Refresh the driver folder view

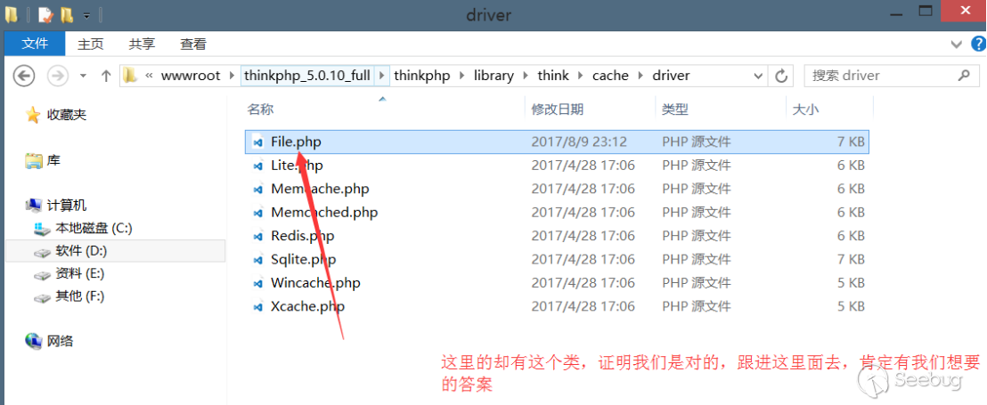781,76
